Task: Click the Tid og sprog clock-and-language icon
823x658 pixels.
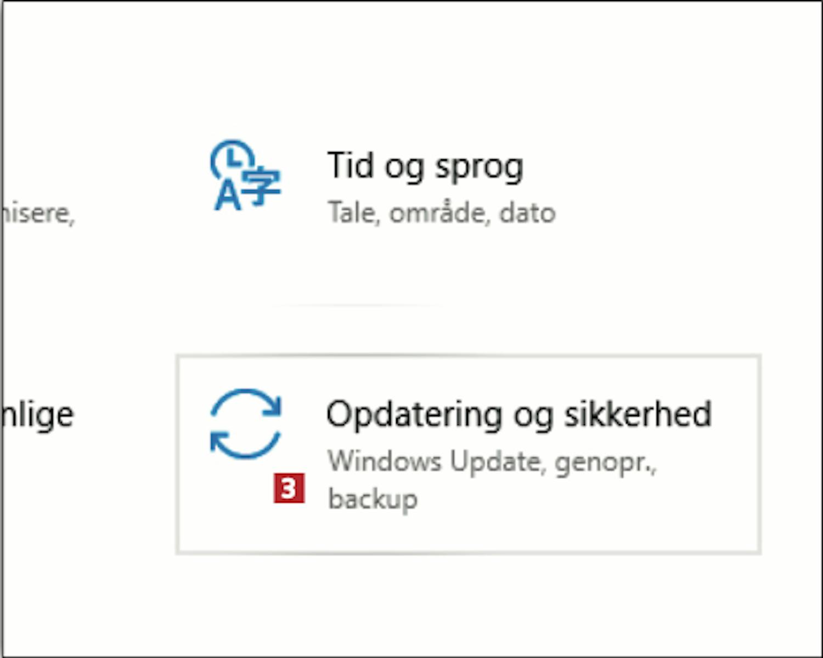Action: click(x=245, y=176)
